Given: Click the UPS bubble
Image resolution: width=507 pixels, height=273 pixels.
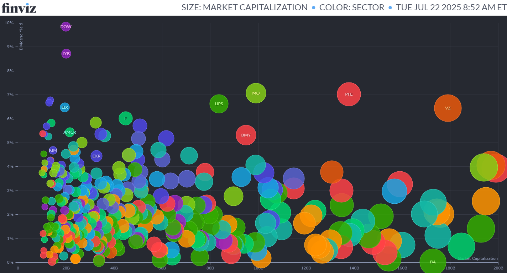Looking at the screenshot, I should (219, 104).
